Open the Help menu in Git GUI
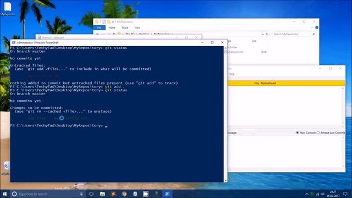Viewport: 352px width, 198px height. point(232,74)
